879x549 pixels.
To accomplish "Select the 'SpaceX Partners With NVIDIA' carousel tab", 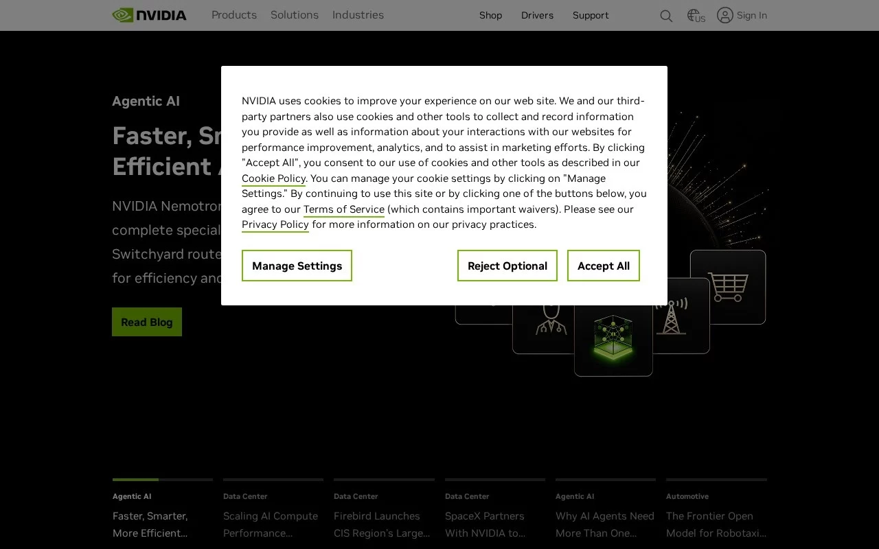I will click(495, 510).
